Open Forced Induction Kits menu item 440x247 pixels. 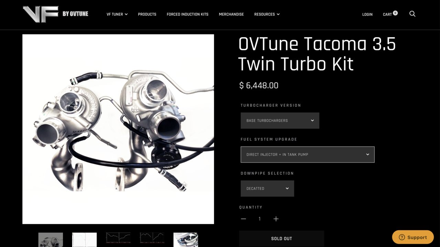187,14
